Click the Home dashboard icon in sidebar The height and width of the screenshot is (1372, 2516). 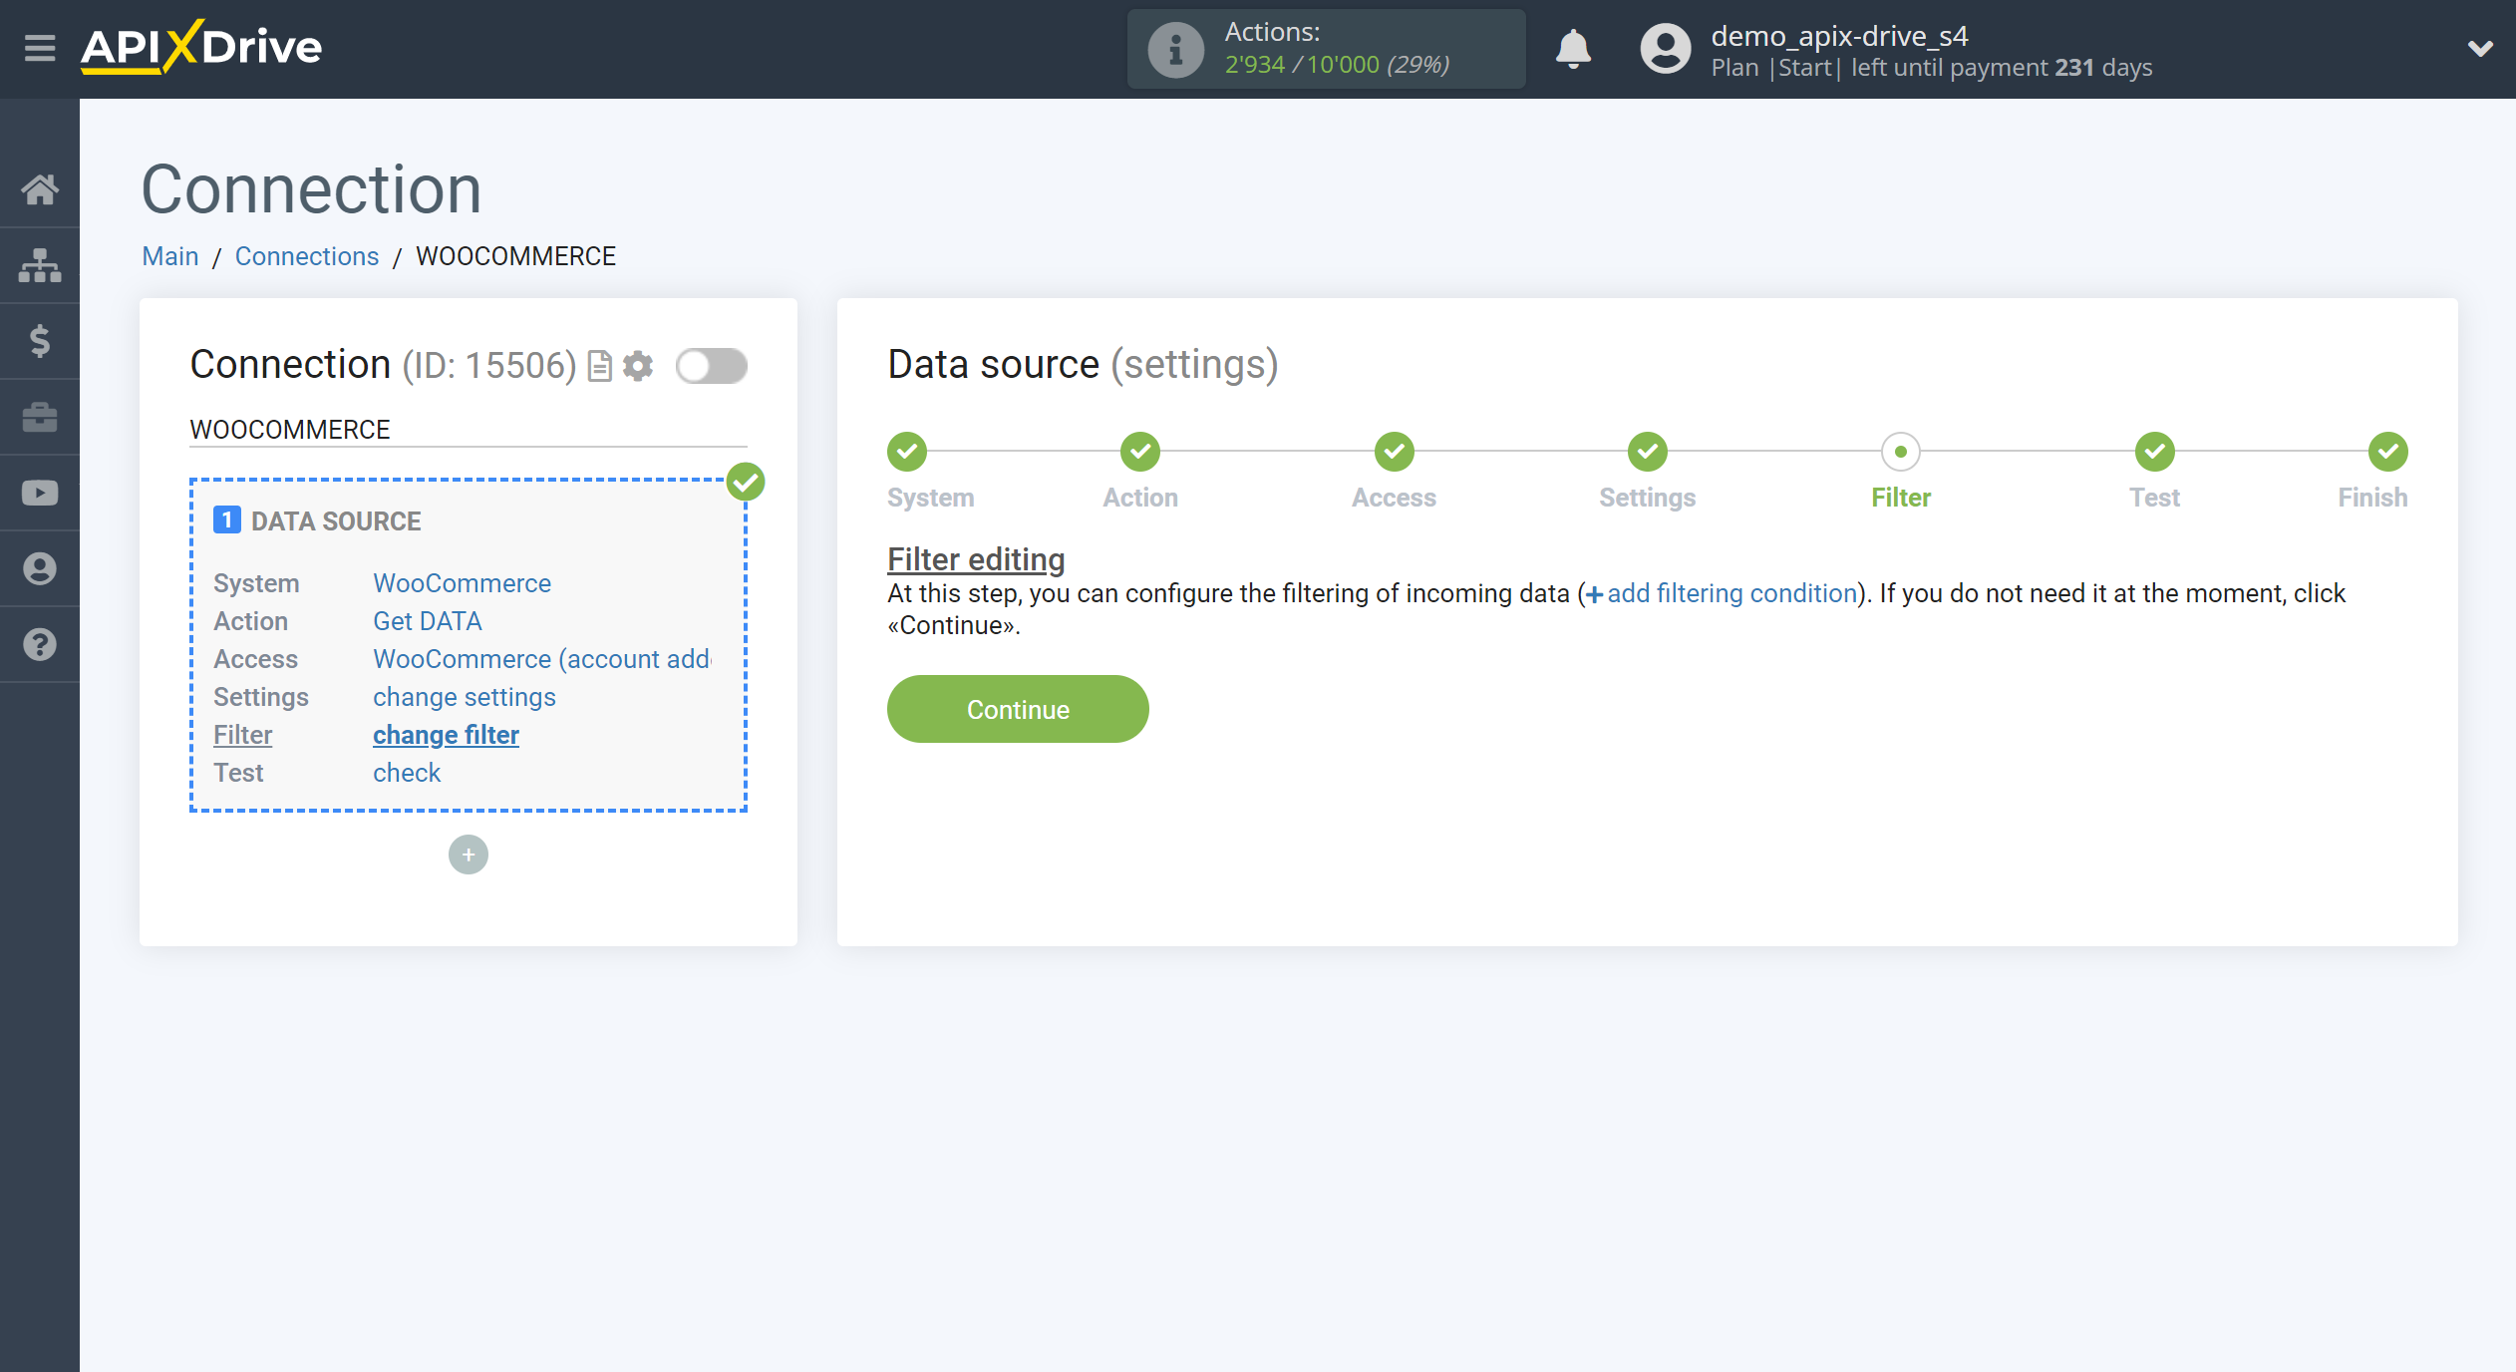(41, 185)
